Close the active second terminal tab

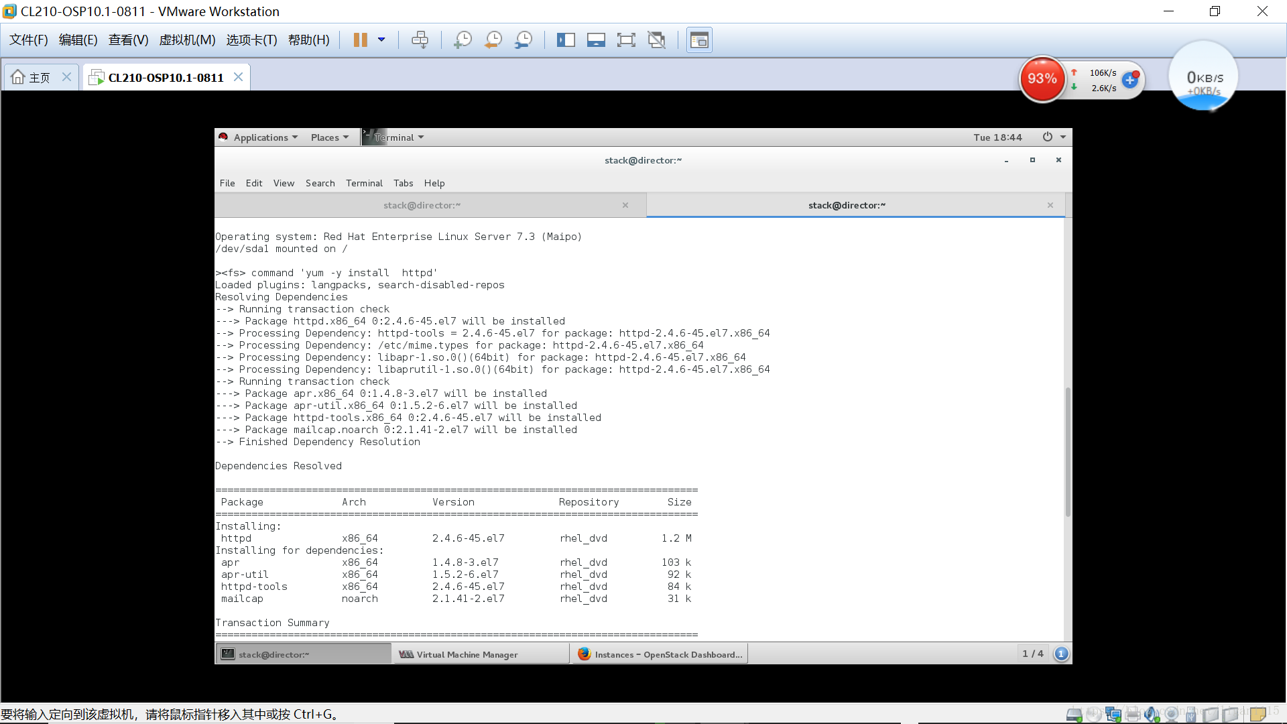pos(1050,205)
